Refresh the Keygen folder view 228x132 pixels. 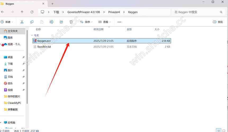[x=32, y=12]
